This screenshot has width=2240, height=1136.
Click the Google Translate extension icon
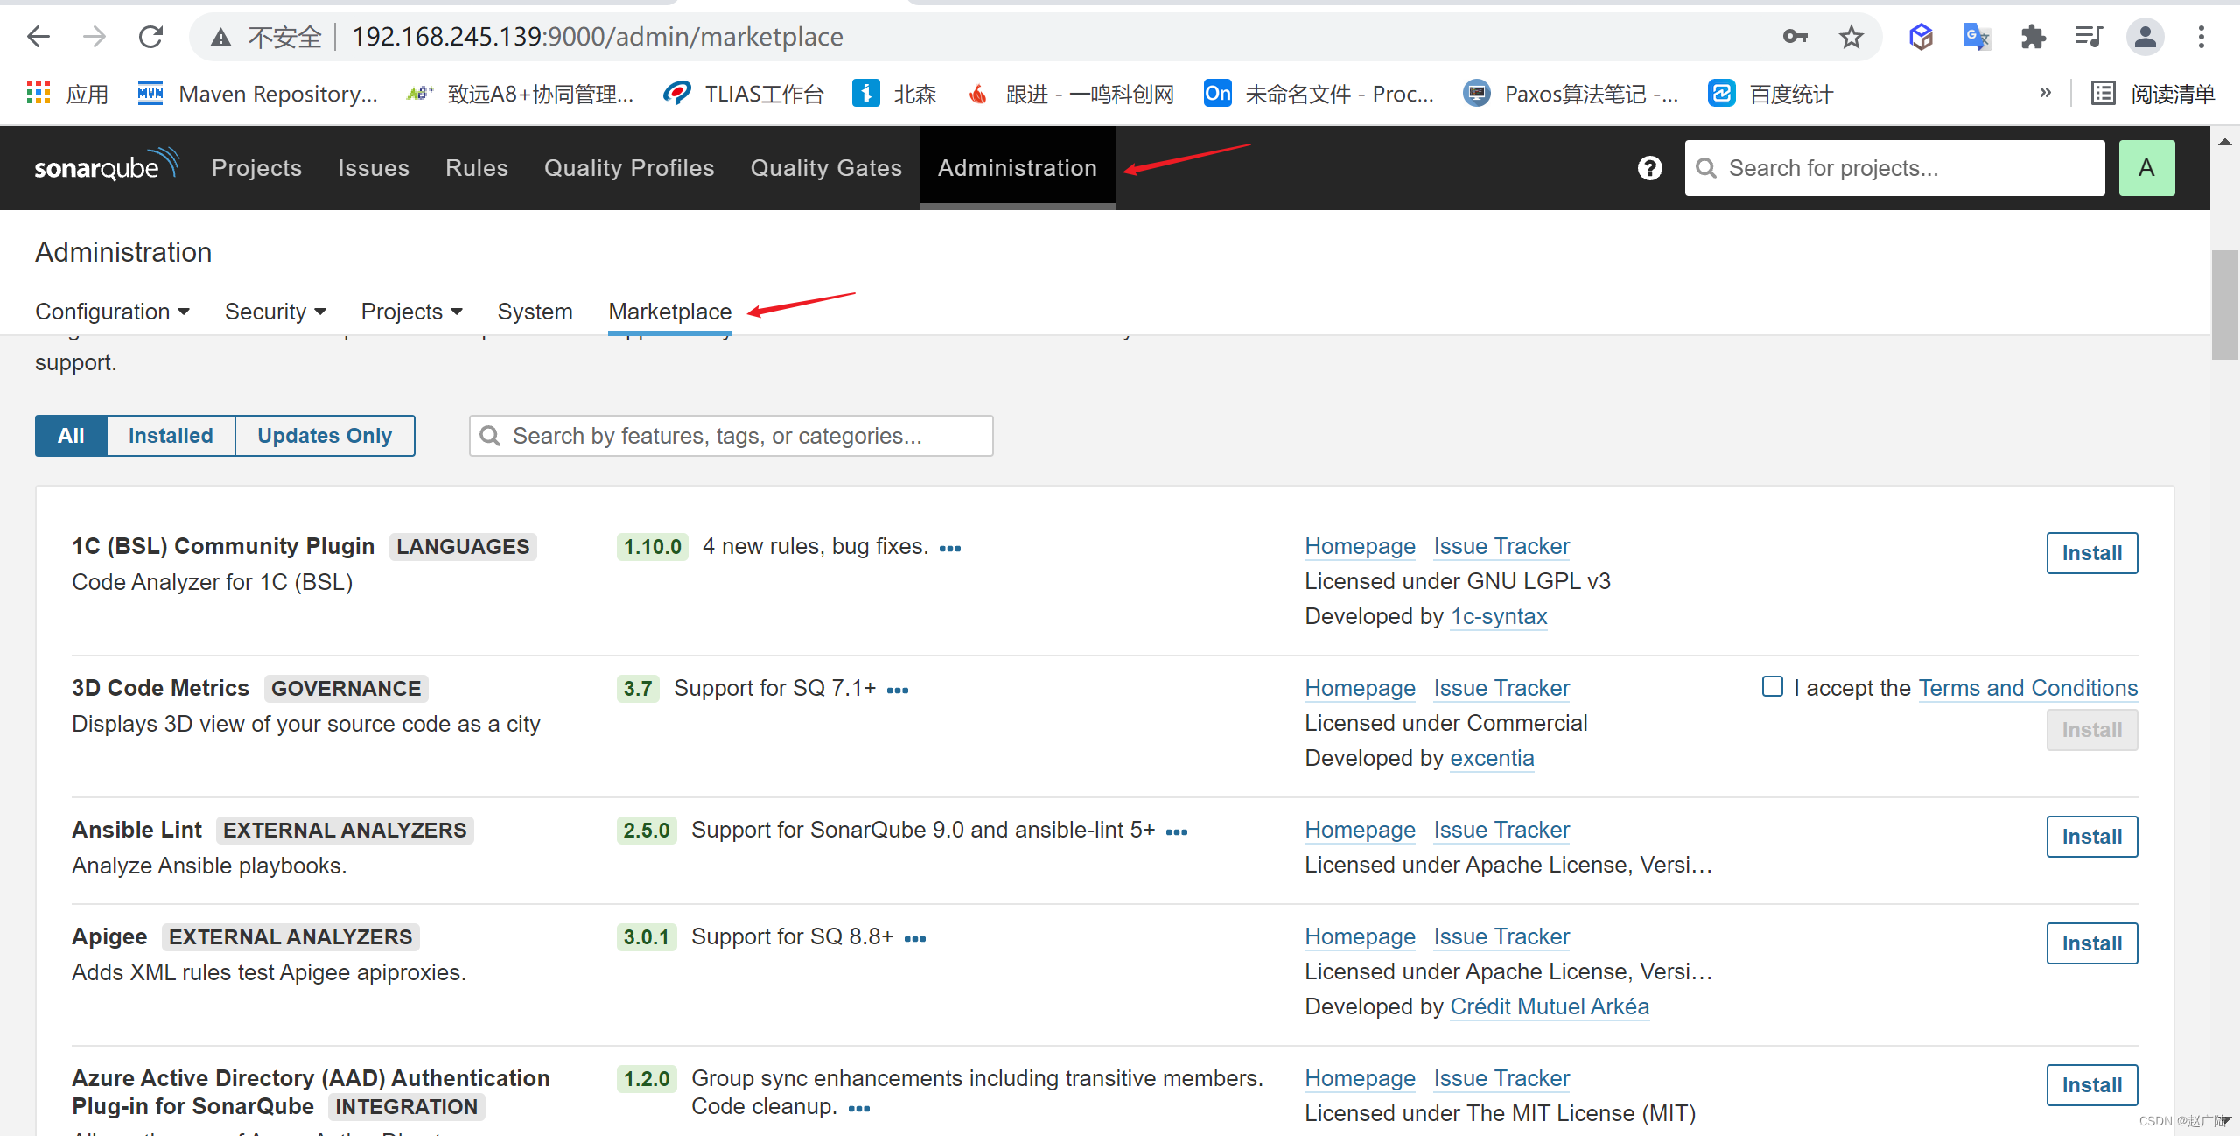coord(1976,37)
